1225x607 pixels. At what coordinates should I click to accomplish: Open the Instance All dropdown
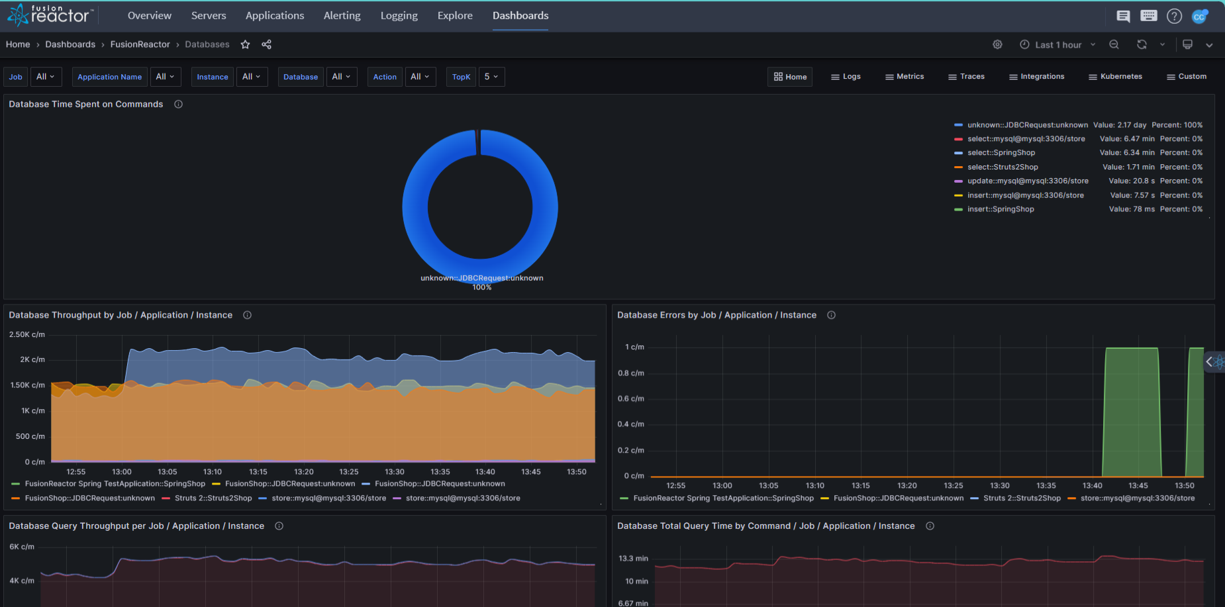(x=252, y=77)
